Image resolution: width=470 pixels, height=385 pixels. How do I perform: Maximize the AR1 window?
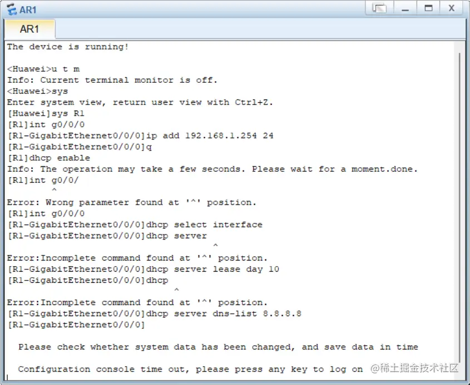429,8
